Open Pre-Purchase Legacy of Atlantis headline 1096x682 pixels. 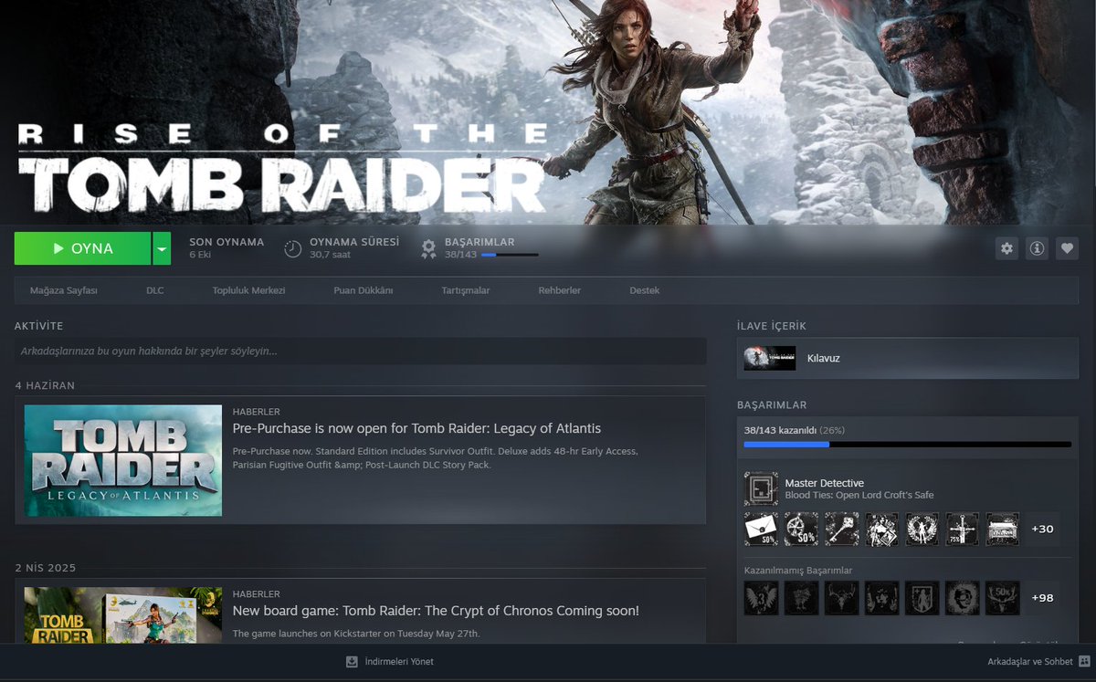click(x=416, y=428)
